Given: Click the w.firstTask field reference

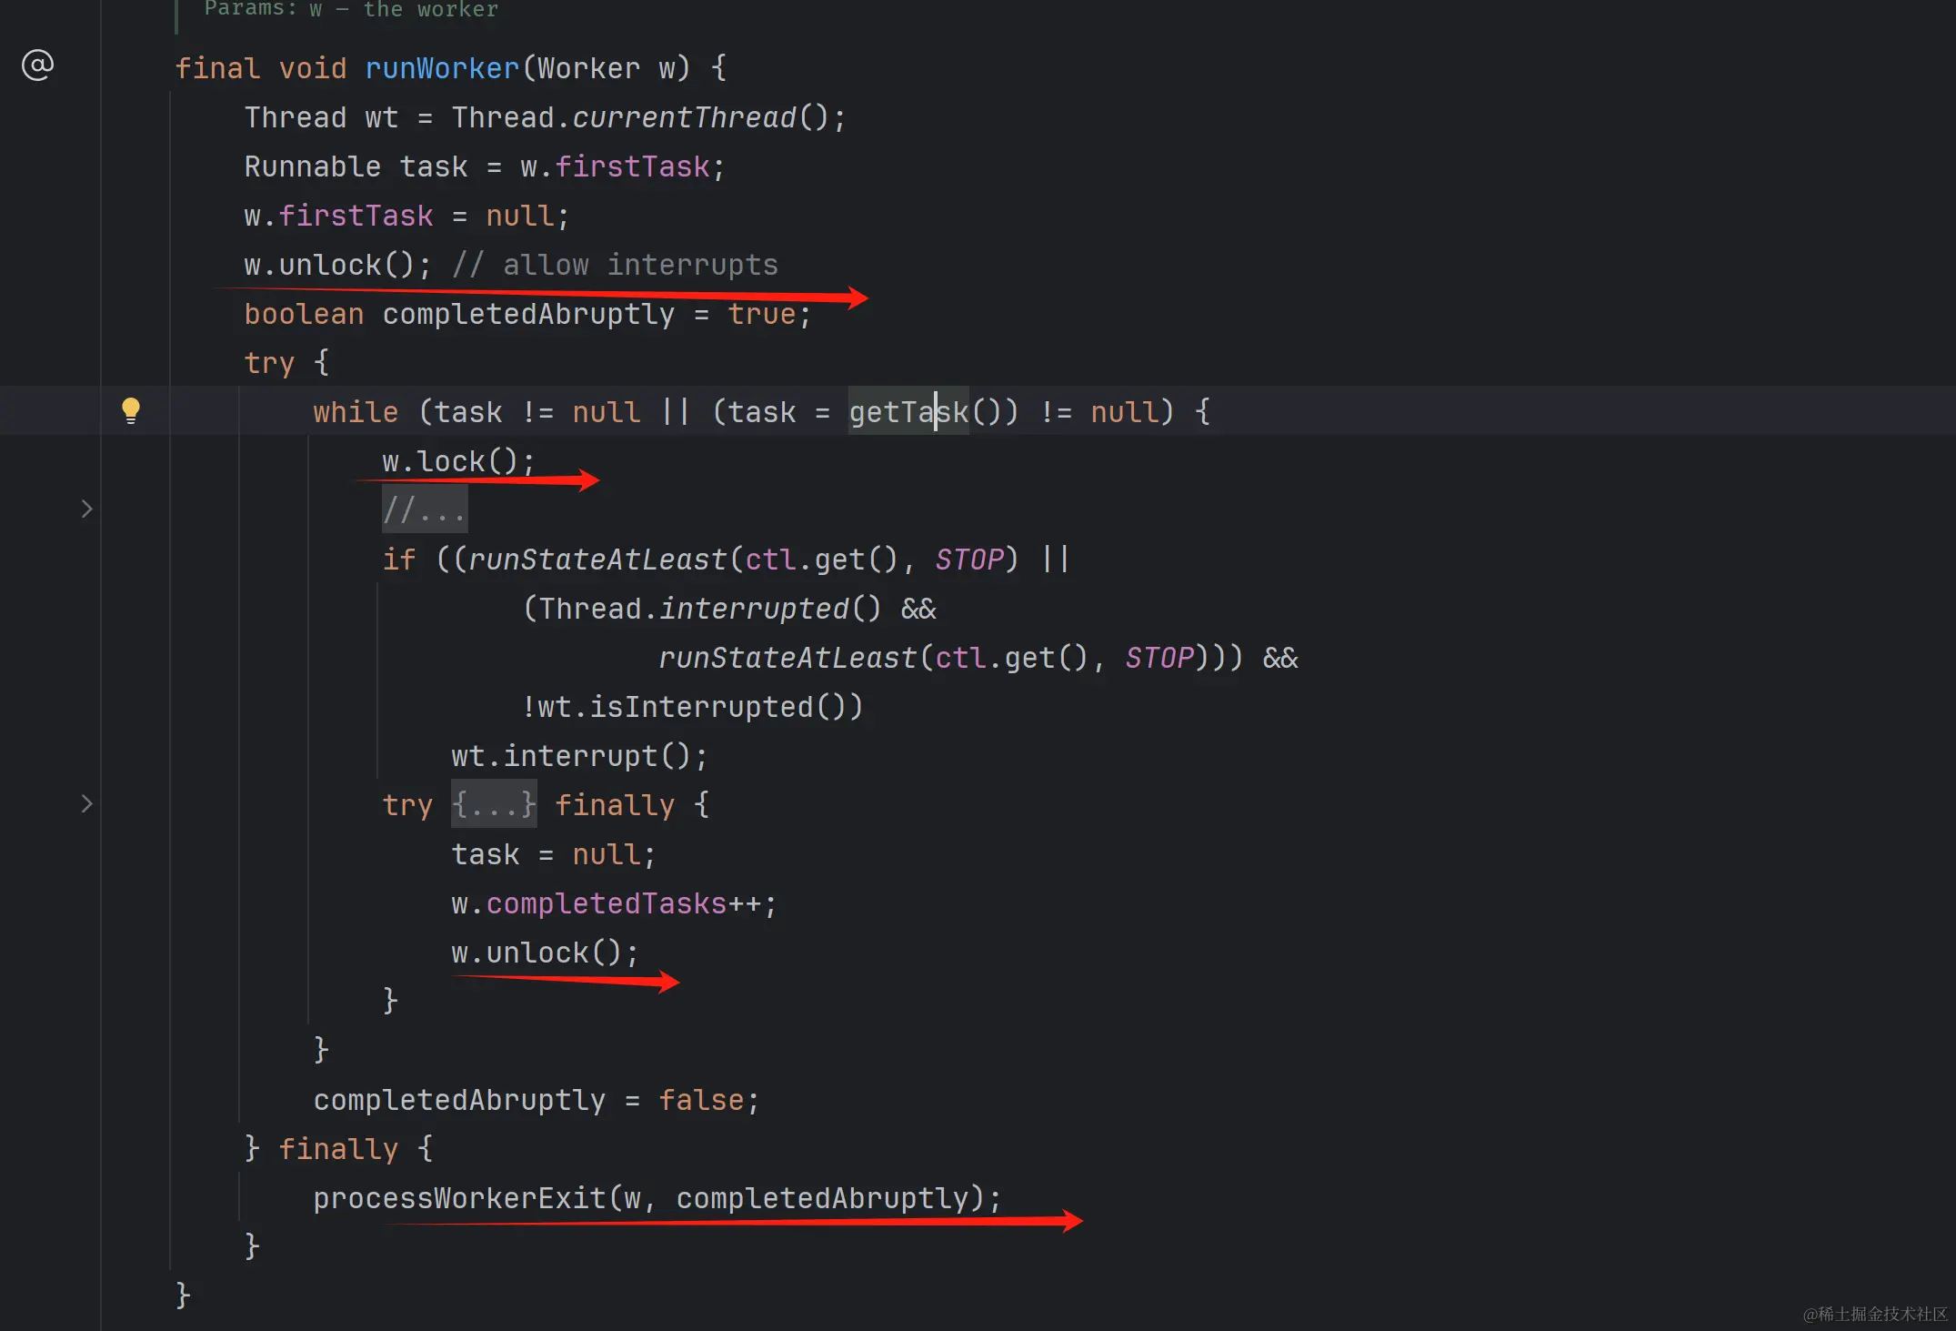Looking at the screenshot, I should [632, 166].
